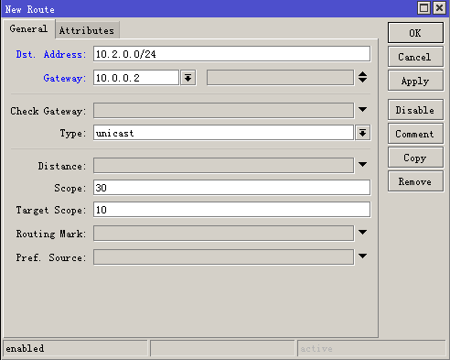
Task: Remove the route
Action: (x=415, y=181)
